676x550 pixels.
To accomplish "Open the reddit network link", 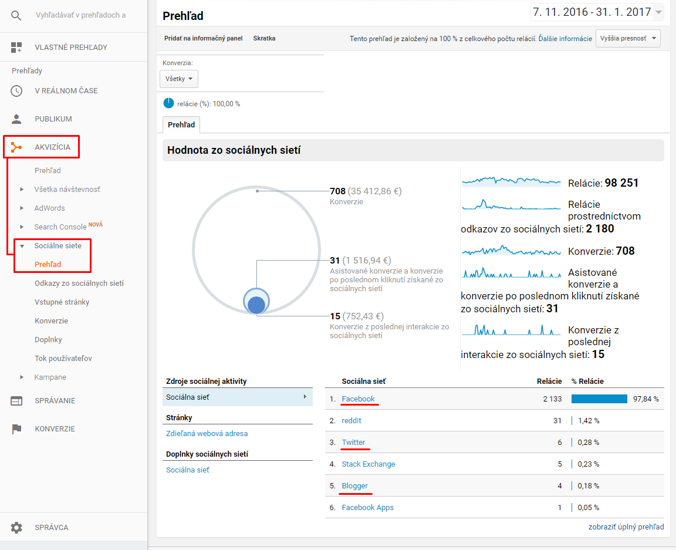I will [351, 421].
